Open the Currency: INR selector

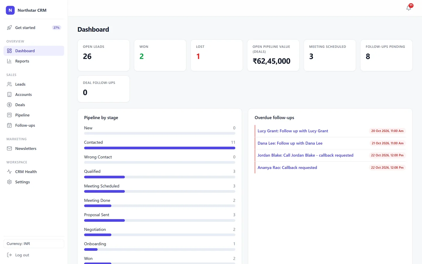coord(34,244)
